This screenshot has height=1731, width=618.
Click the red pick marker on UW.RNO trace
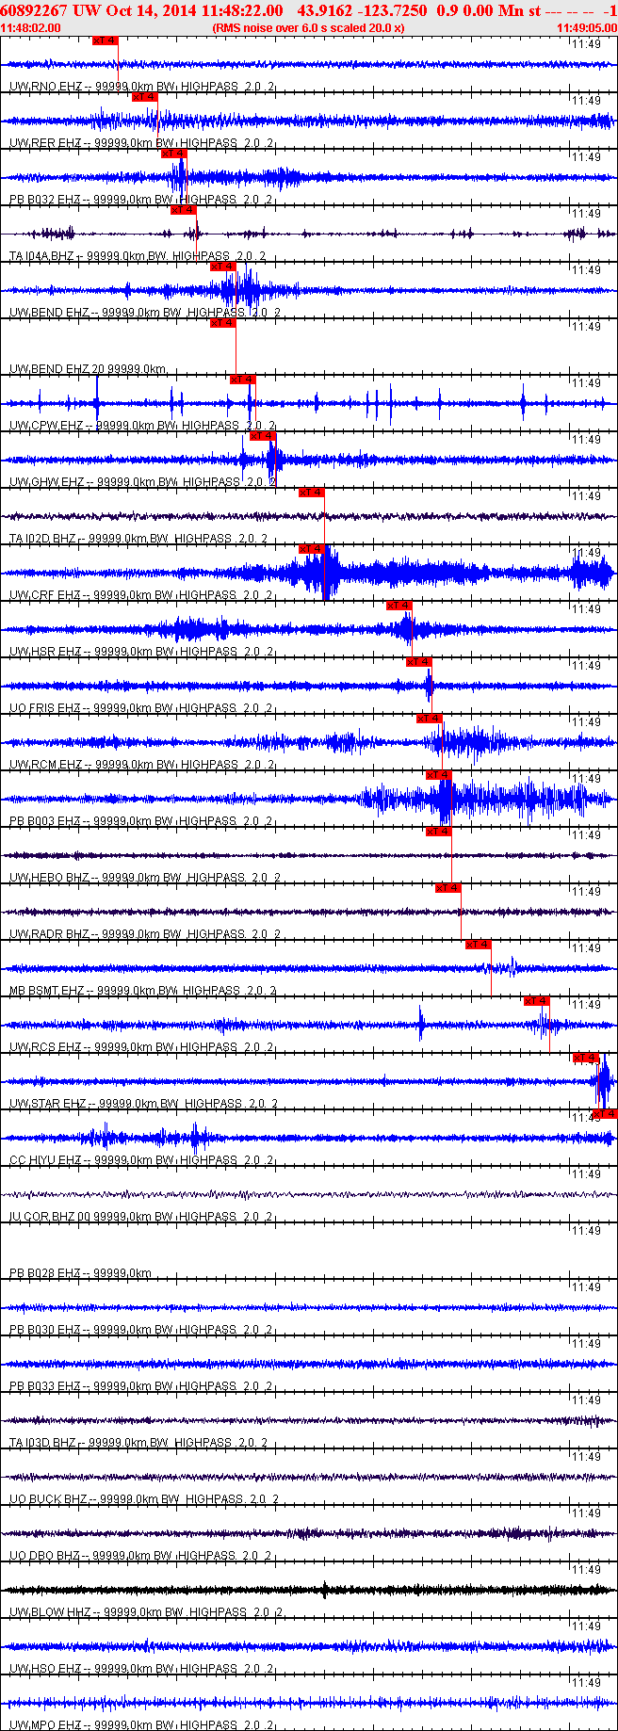click(106, 40)
